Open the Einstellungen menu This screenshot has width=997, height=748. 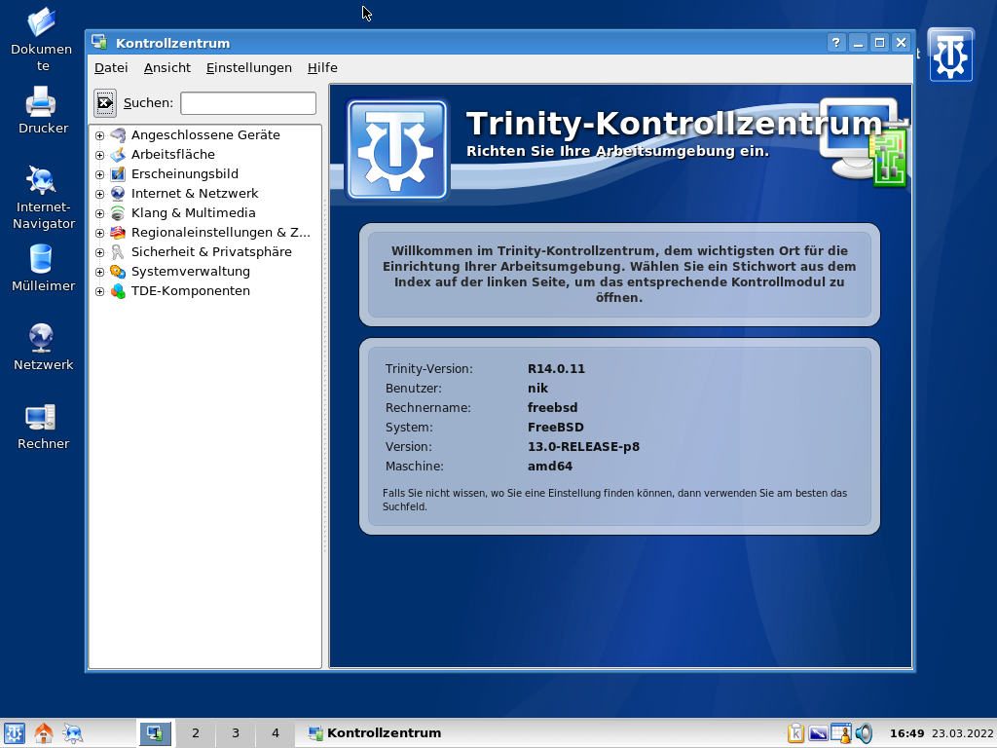point(248,67)
